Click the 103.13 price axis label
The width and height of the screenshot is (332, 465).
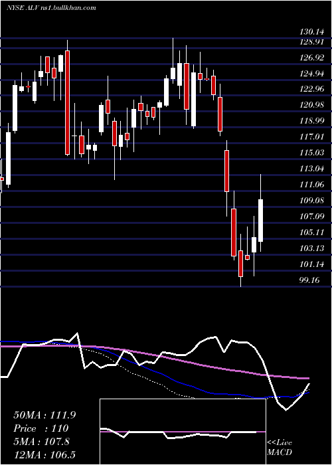311,248
